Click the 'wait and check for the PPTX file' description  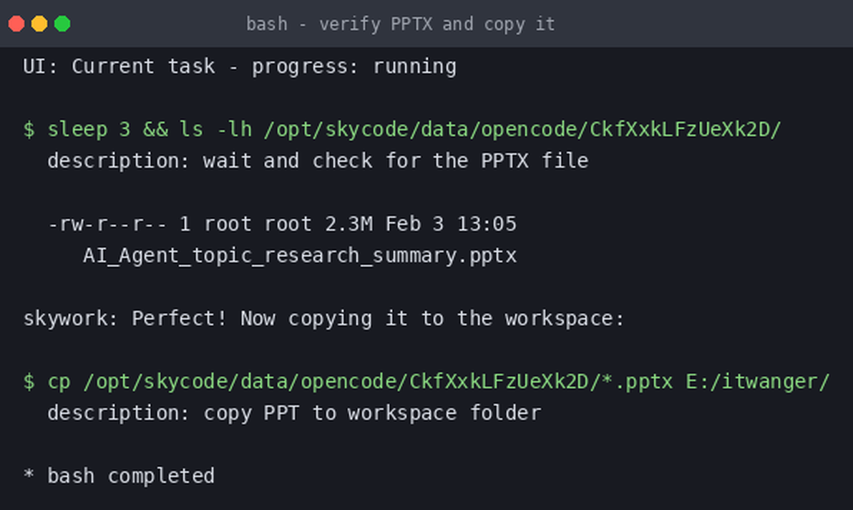coord(396,161)
